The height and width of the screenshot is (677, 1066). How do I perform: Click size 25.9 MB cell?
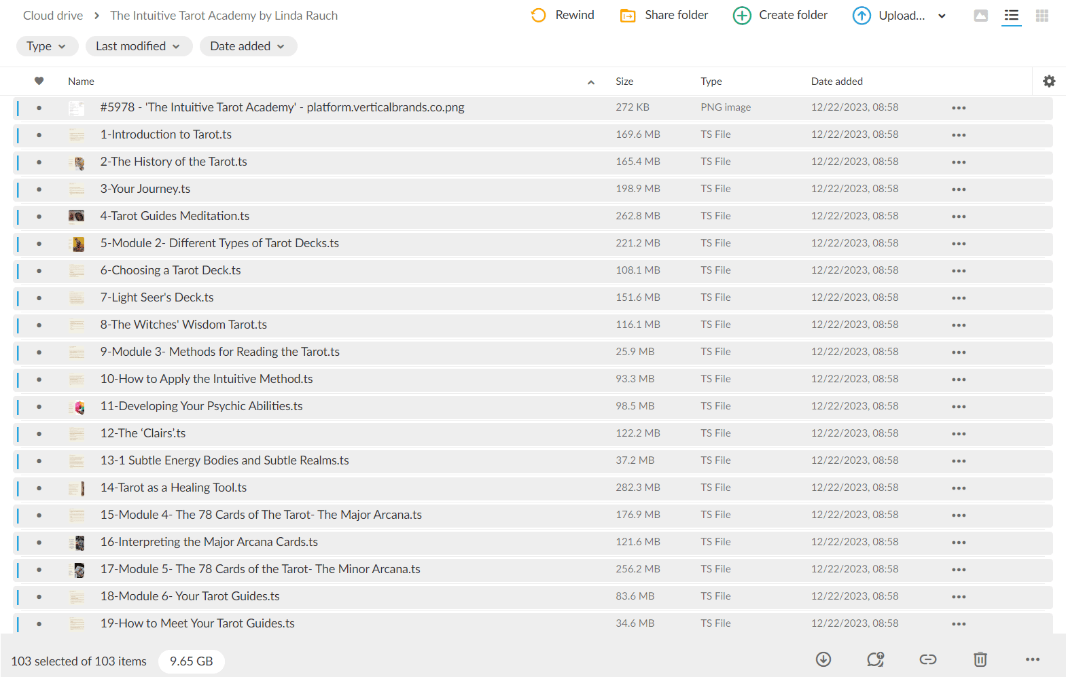click(x=635, y=352)
